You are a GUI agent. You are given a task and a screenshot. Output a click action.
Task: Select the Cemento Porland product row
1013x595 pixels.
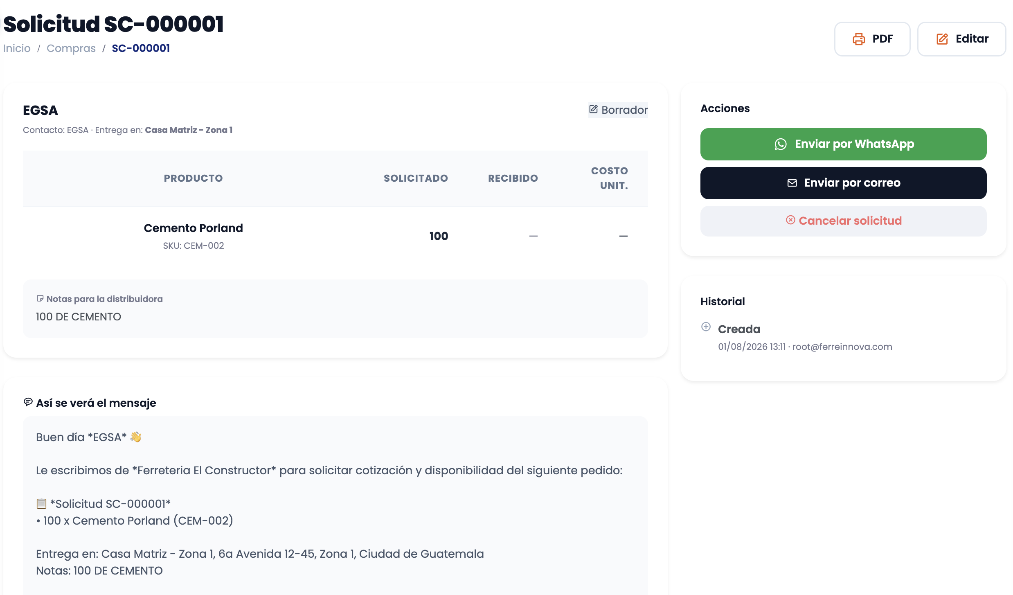(x=335, y=236)
